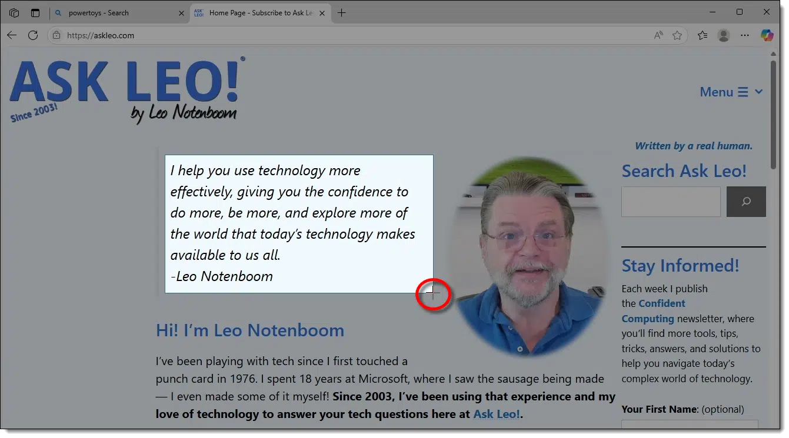Click the 'Stay Informed!' heading
The height and width of the screenshot is (438, 789).
point(680,266)
